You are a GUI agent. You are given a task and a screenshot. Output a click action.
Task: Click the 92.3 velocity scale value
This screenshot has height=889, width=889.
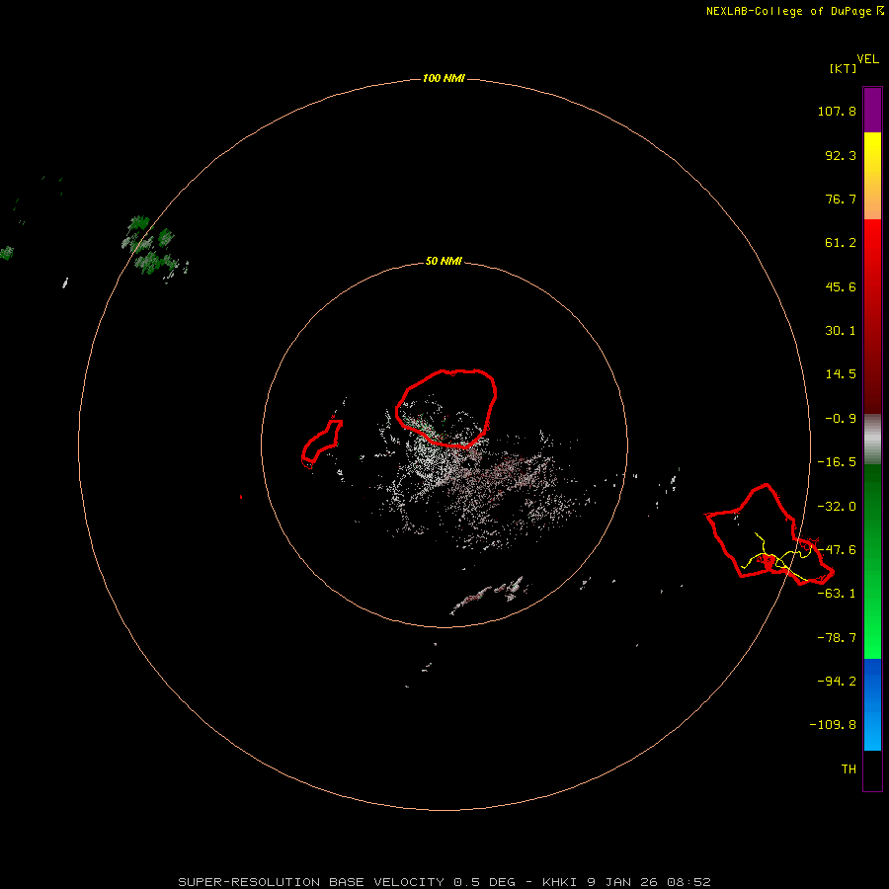[x=841, y=155]
